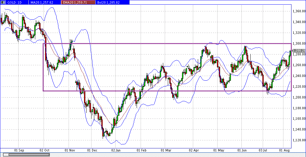Open the chart menu icon beside GOLD
This screenshot has height=157, width=306.
3,2
